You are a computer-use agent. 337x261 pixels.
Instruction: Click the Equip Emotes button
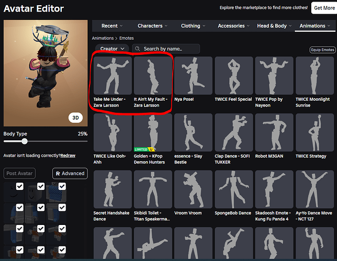point(322,50)
